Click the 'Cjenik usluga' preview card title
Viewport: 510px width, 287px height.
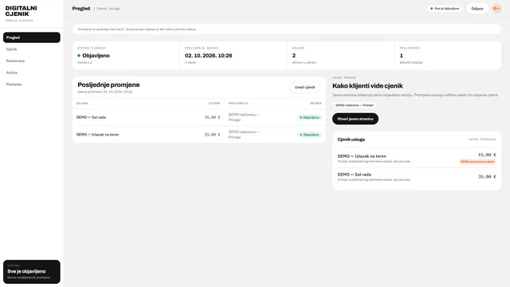click(x=351, y=140)
